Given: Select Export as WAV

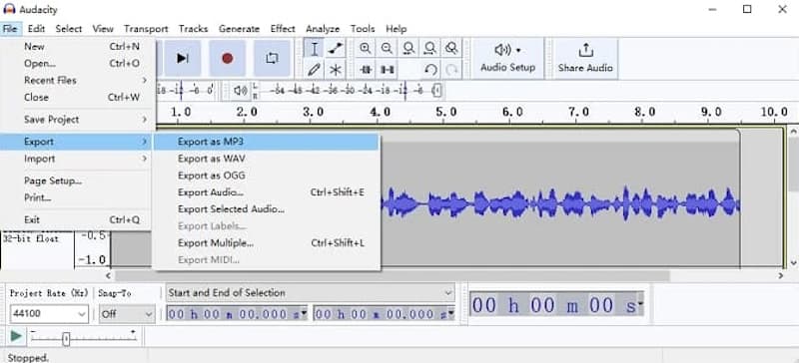Looking at the screenshot, I should (266, 159).
